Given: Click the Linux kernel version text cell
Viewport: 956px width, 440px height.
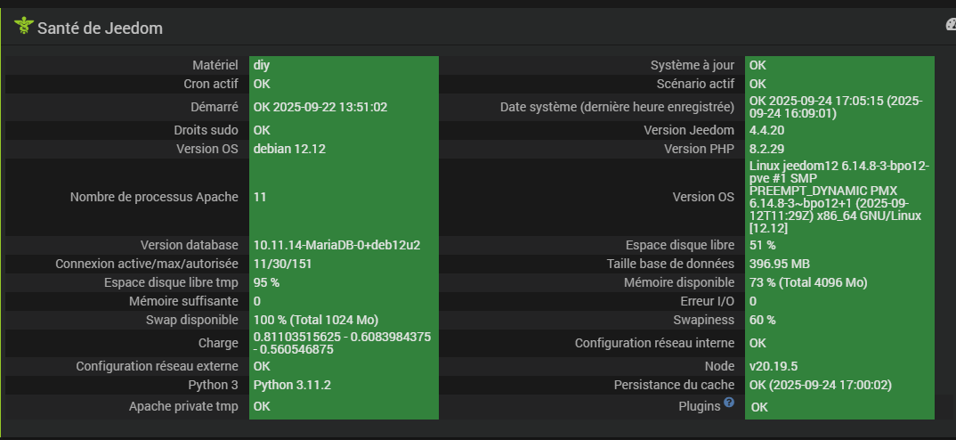Looking at the screenshot, I should [839, 197].
